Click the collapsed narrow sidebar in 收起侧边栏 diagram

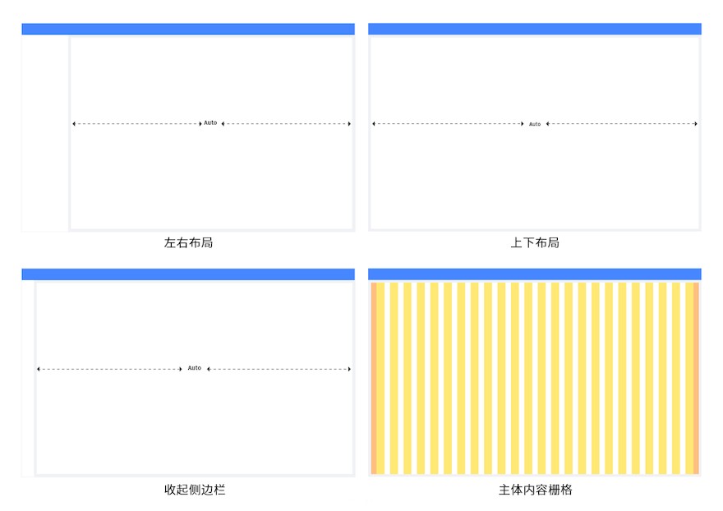(28, 378)
